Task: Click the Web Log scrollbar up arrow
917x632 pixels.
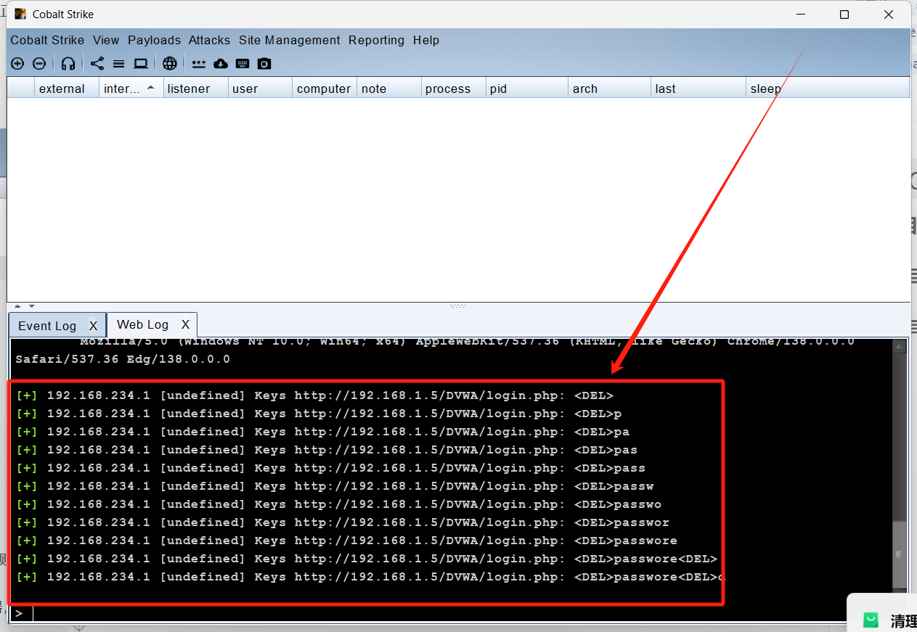Action: tap(899, 346)
